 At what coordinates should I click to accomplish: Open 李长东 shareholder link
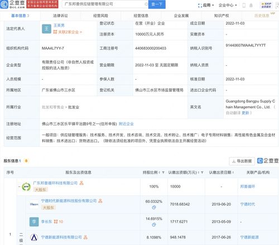coord(46,222)
